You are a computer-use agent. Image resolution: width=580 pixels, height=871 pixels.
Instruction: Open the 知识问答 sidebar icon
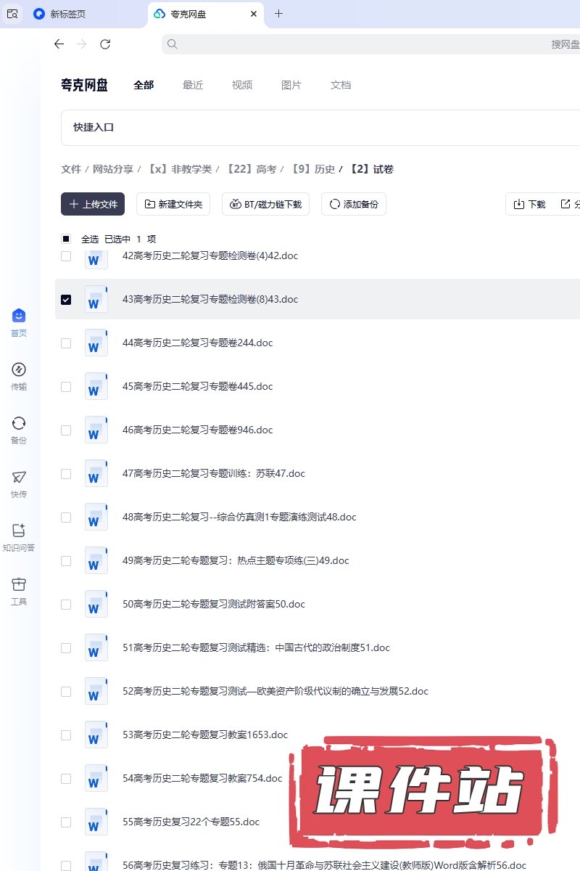(19, 536)
